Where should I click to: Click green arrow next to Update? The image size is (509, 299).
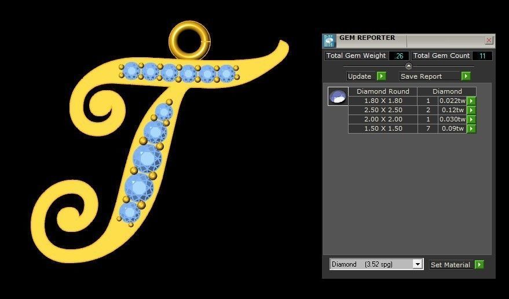tap(382, 76)
